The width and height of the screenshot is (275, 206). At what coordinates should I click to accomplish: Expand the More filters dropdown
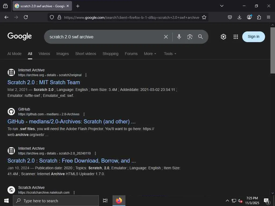point(150,54)
